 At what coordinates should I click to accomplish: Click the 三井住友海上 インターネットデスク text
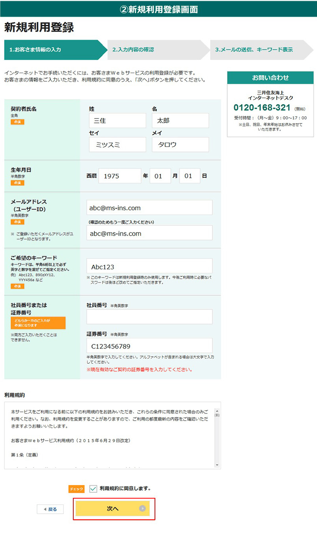click(x=270, y=95)
